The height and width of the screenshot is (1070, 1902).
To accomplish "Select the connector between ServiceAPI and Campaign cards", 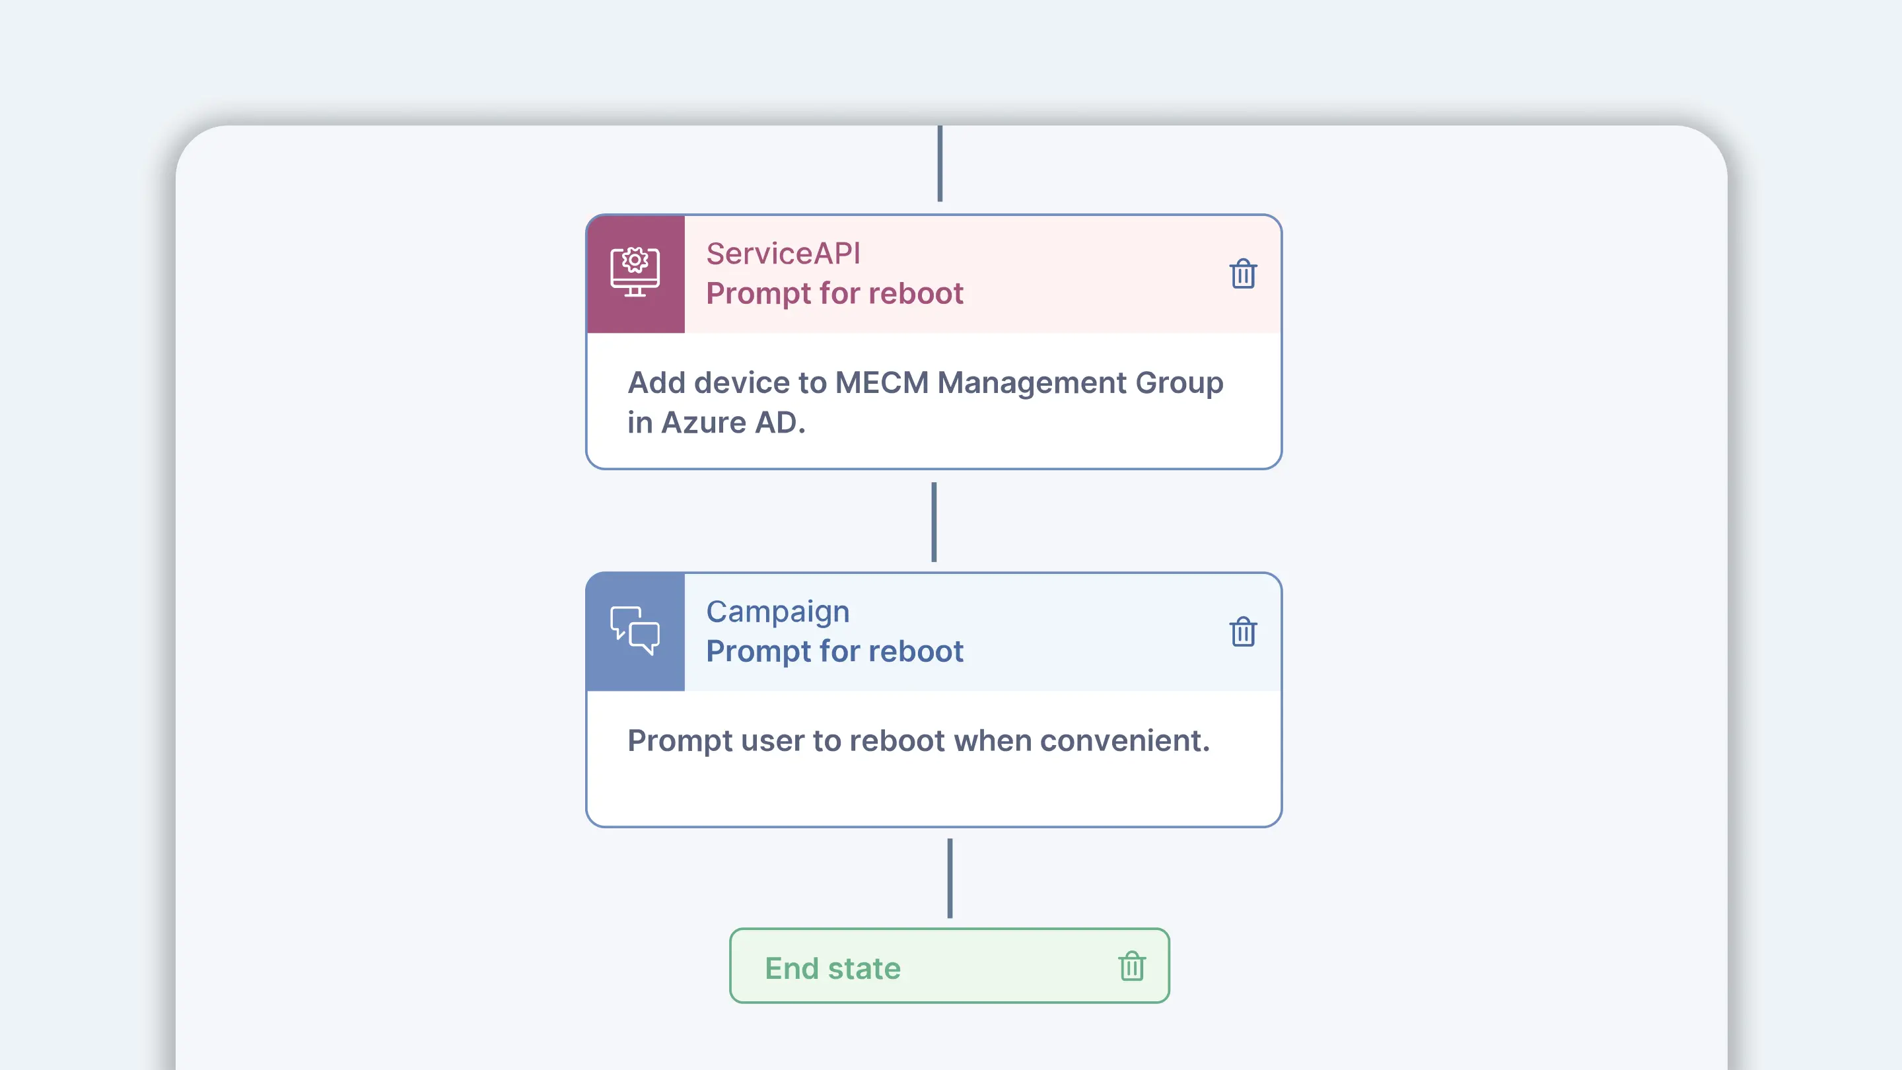I will pyautogui.click(x=933, y=522).
